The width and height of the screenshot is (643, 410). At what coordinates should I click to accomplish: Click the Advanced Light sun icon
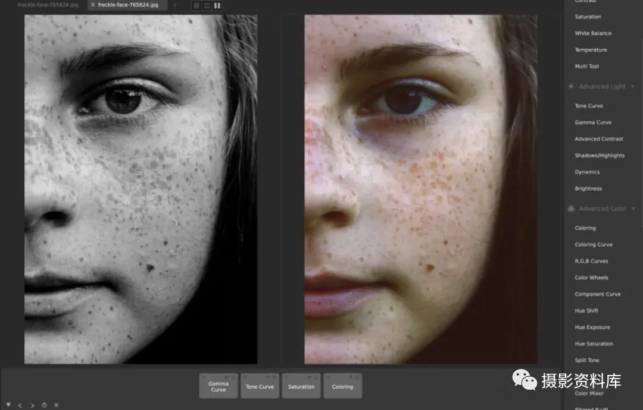571,86
